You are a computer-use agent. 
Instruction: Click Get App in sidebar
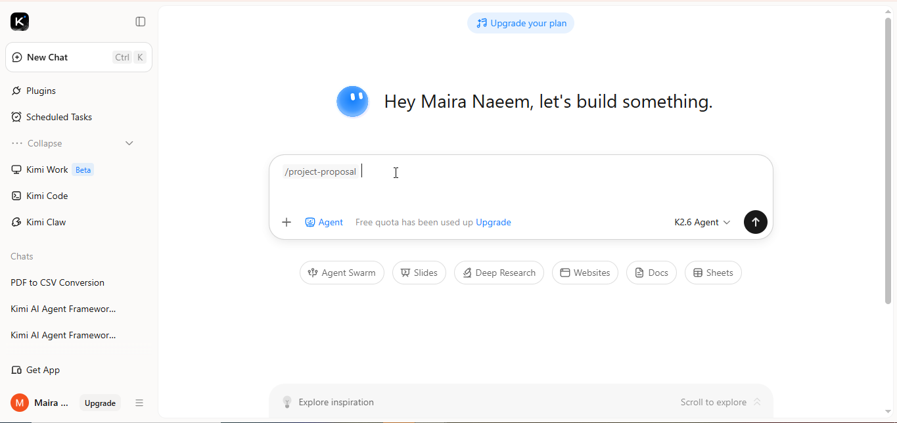point(79,370)
